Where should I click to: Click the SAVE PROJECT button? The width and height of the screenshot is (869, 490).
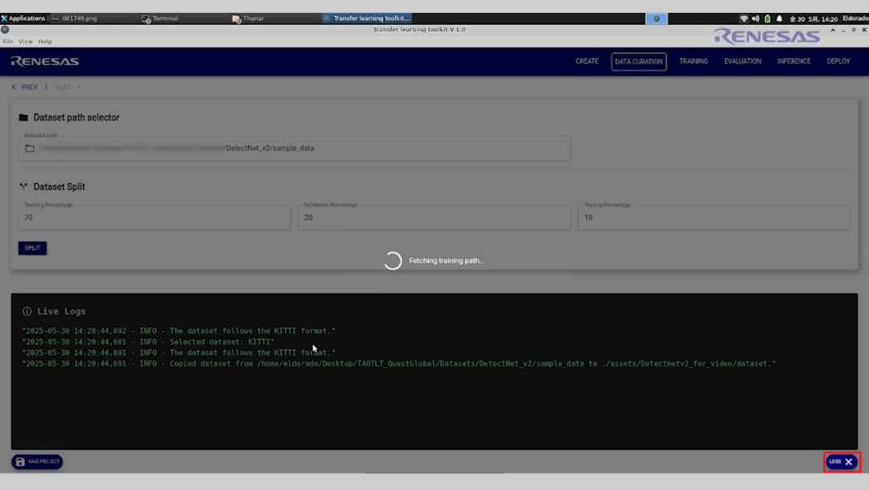tap(37, 462)
